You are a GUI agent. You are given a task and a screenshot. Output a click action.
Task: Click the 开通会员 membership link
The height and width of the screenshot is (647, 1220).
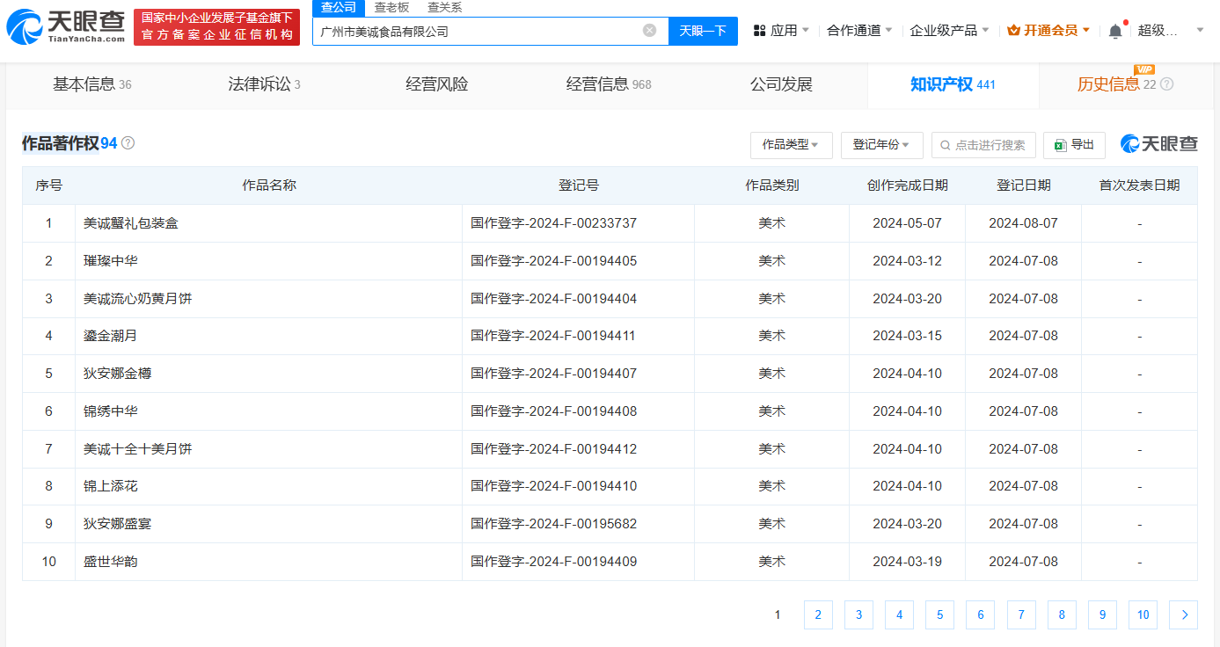coord(1048,31)
